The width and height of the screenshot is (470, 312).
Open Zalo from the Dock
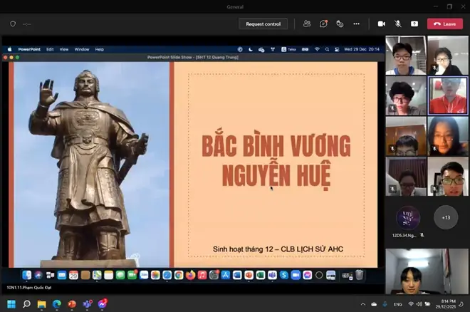point(144,275)
